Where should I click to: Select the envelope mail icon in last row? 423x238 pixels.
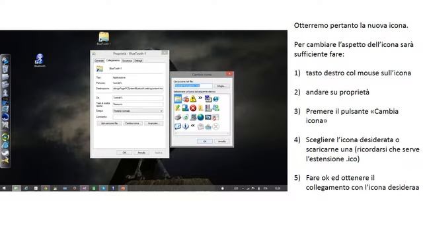[200, 126]
